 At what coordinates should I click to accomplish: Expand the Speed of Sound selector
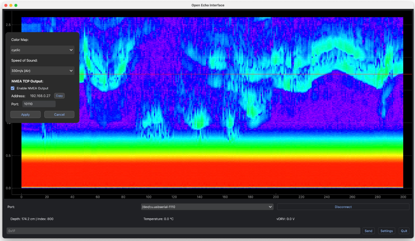(x=42, y=71)
